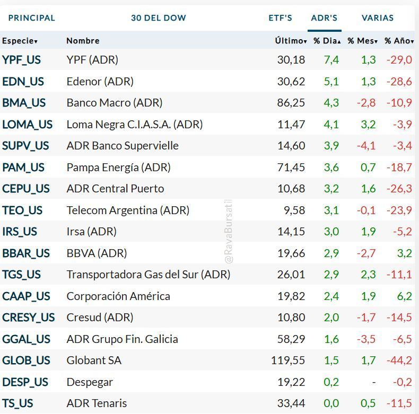Select the name ADR Banco Supervielle
The height and width of the screenshot is (414, 419).
click(x=123, y=146)
